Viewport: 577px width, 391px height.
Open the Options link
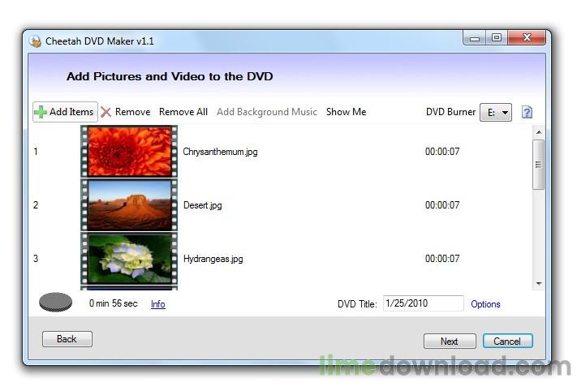coord(485,304)
